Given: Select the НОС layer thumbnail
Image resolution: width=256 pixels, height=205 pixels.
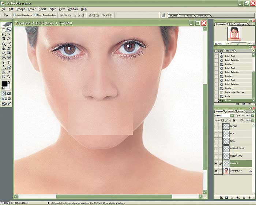Looking at the screenshot, I should click(x=226, y=134).
